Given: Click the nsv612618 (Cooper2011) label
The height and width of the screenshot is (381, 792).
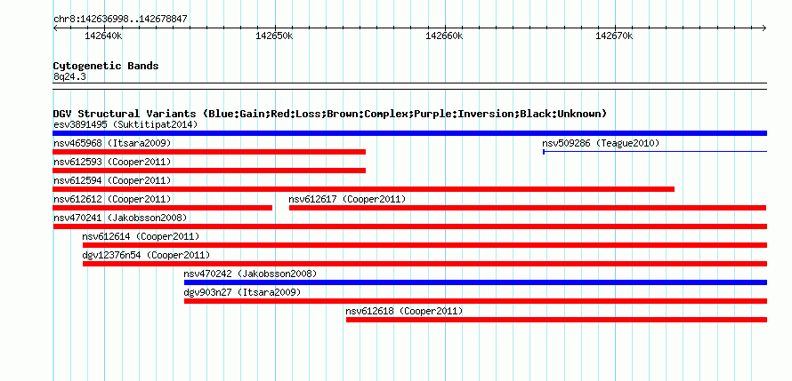Looking at the screenshot, I should point(405,311).
